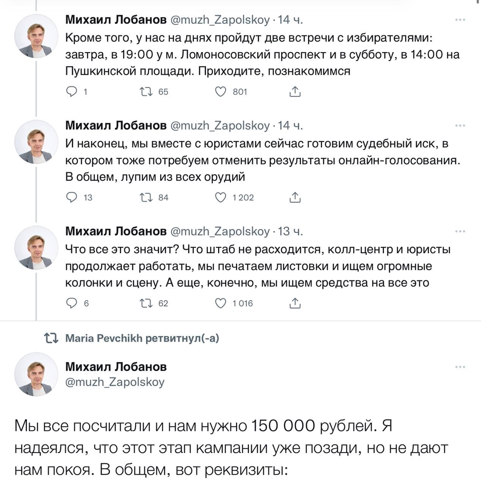The width and height of the screenshot is (481, 486).
Task: Share the tweet about leaflets and stage
Action: [295, 303]
